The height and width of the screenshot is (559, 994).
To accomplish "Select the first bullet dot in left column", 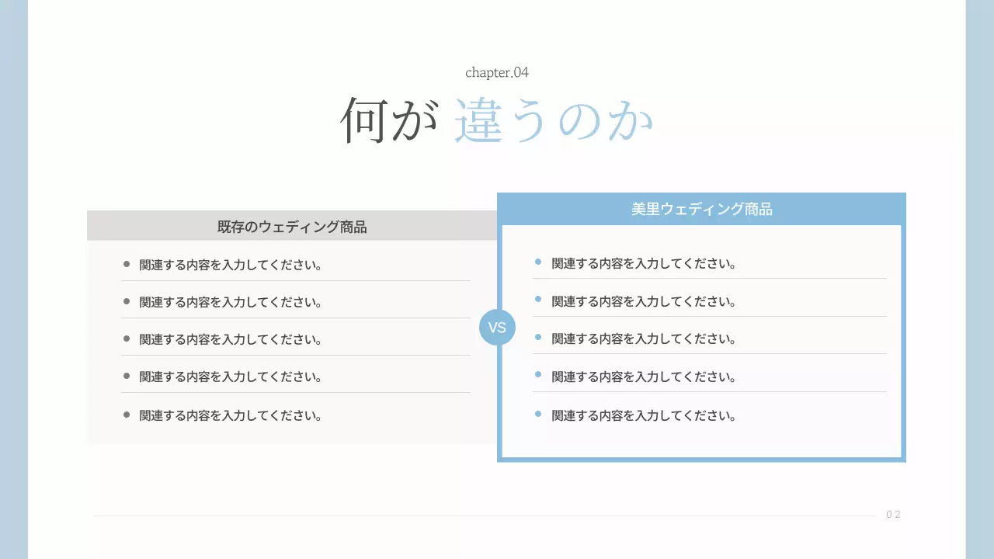I will tap(126, 263).
